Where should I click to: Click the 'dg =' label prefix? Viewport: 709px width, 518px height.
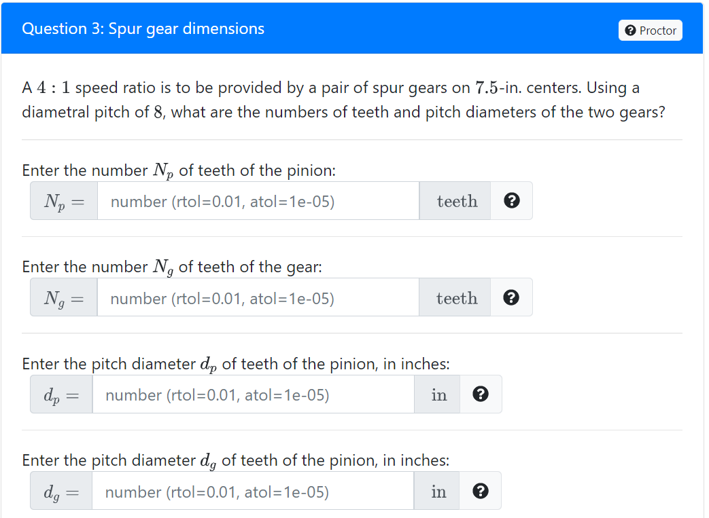pos(61,491)
